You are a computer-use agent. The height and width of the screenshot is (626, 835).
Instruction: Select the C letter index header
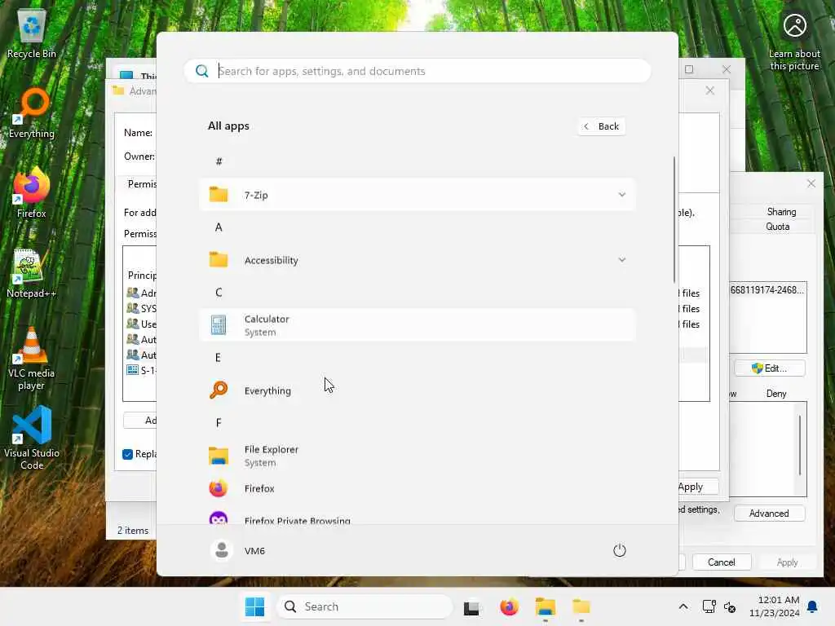pyautogui.click(x=219, y=293)
